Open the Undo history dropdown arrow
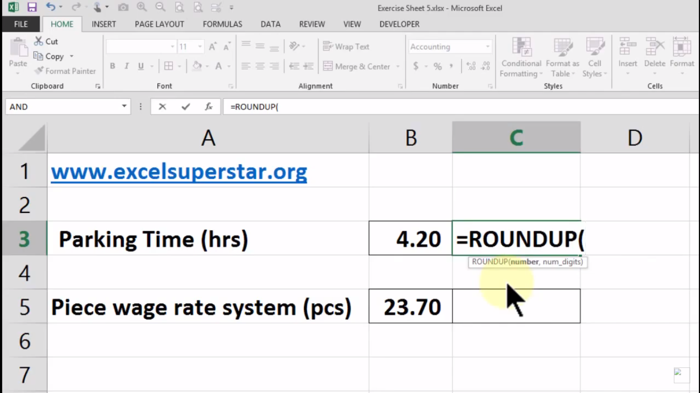This screenshot has width=700, height=393. click(x=61, y=8)
